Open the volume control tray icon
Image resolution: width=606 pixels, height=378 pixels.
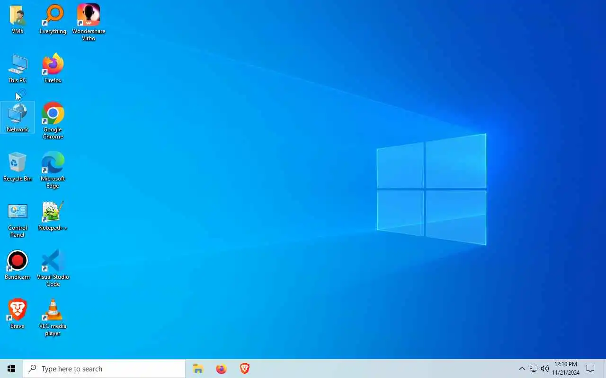point(545,369)
